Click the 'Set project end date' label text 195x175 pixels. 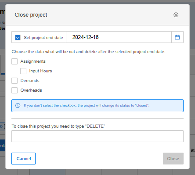click(43, 38)
